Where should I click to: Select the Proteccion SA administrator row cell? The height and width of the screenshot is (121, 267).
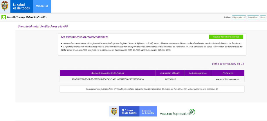coord(108,79)
